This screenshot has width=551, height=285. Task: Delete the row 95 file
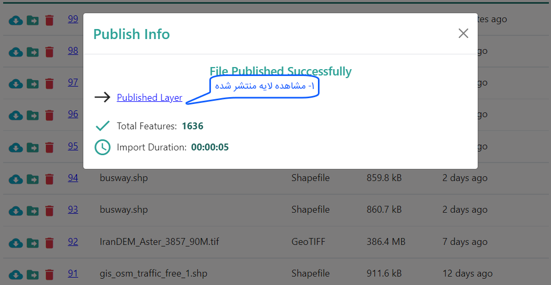(50, 147)
